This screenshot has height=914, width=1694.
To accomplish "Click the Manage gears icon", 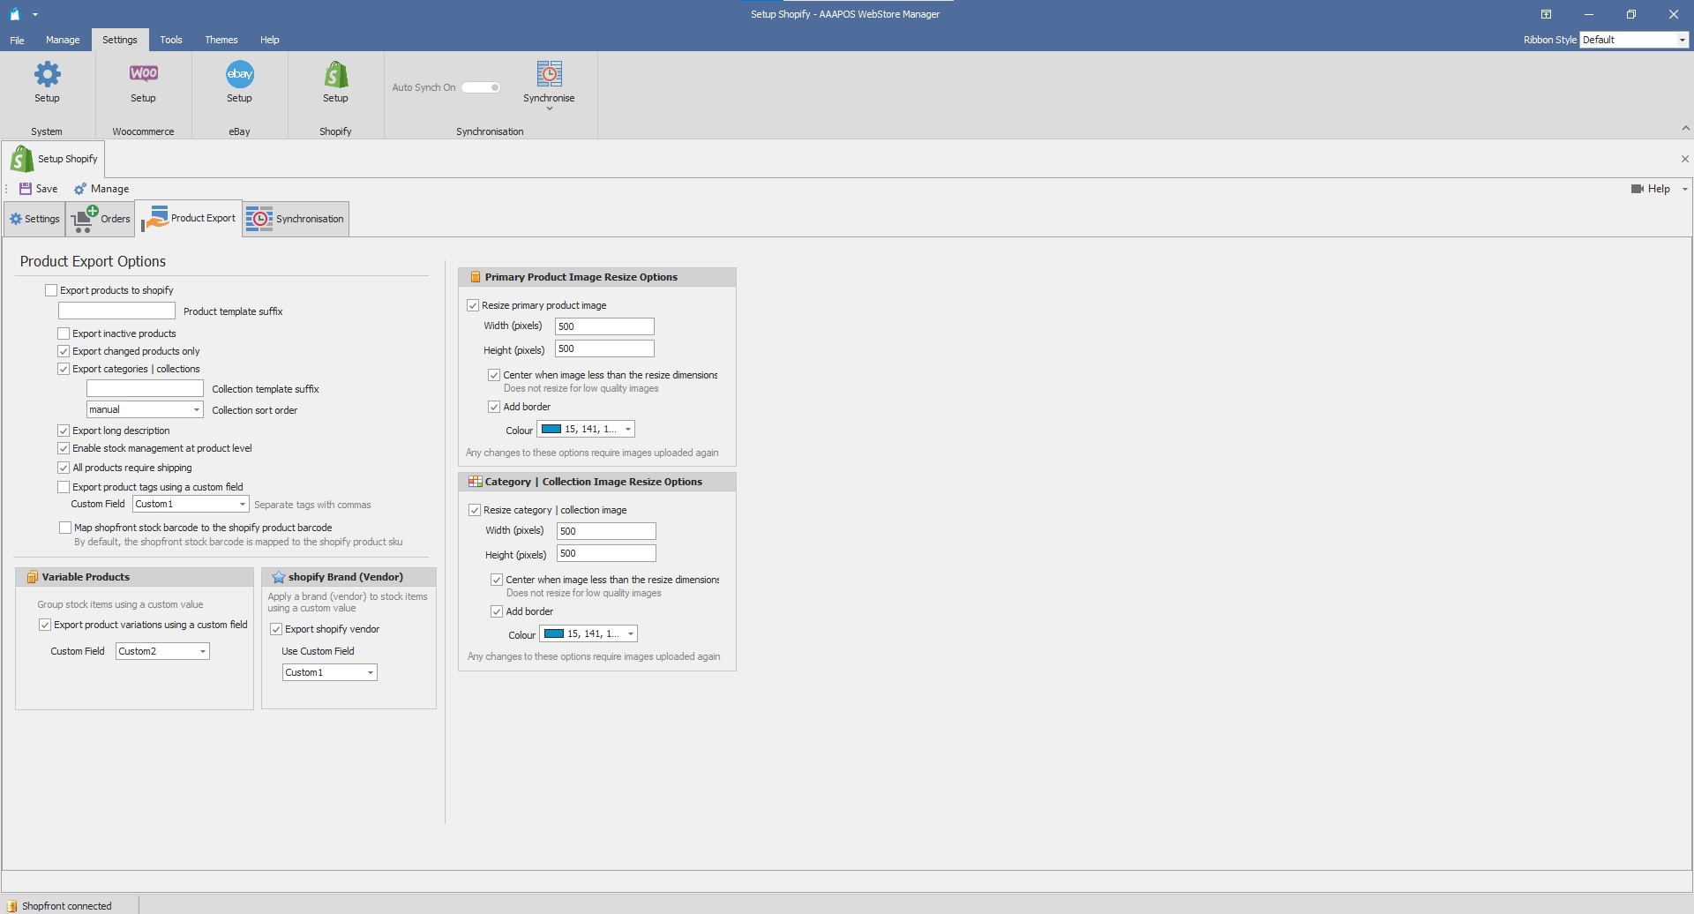I will tap(80, 189).
